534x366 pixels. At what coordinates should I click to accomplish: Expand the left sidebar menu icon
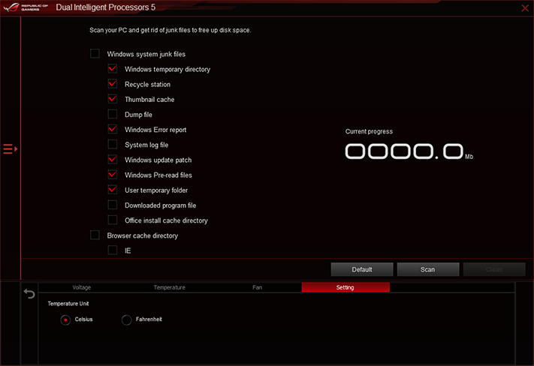coord(11,149)
